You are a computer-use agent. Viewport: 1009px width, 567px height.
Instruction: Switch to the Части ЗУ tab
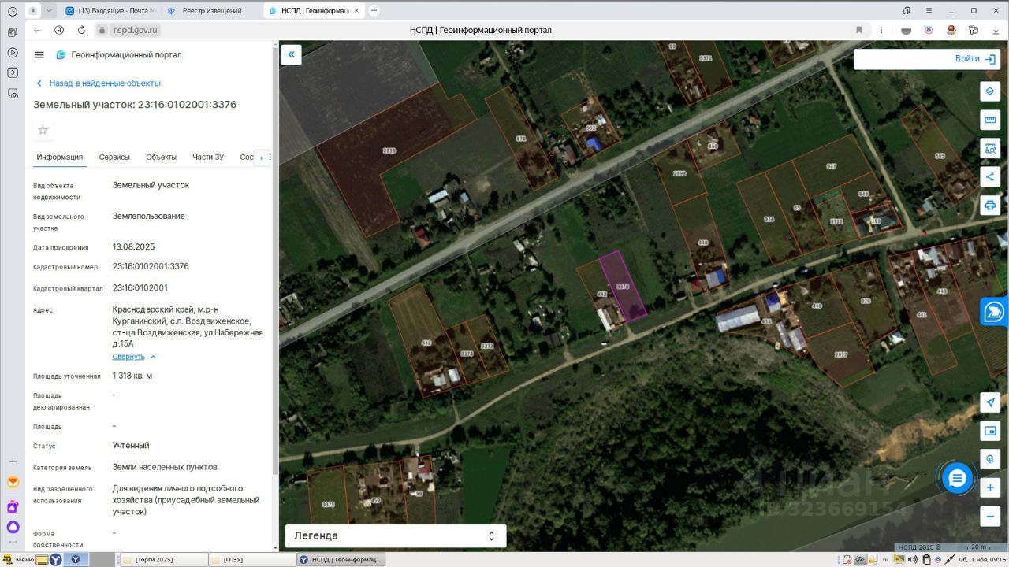208,157
